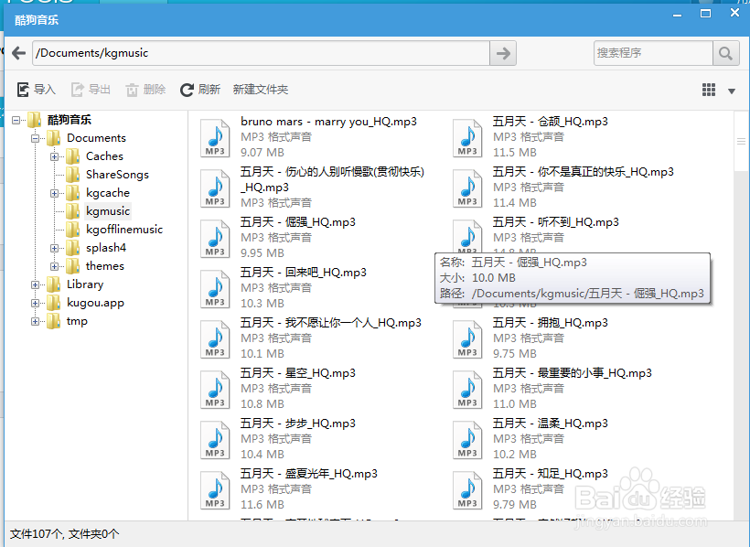
Task: Click the MP3 icon of 倔强_HQ.mp3
Action: pyautogui.click(x=215, y=239)
